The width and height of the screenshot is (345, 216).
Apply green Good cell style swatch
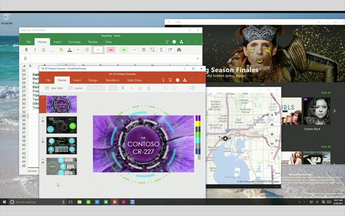124,50
